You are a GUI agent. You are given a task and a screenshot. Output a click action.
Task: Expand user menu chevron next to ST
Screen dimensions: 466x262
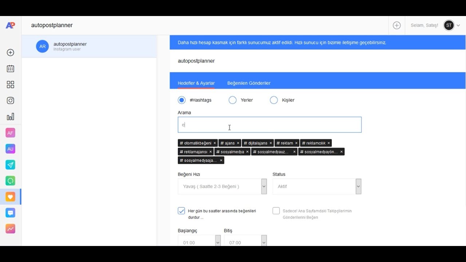pos(458,25)
